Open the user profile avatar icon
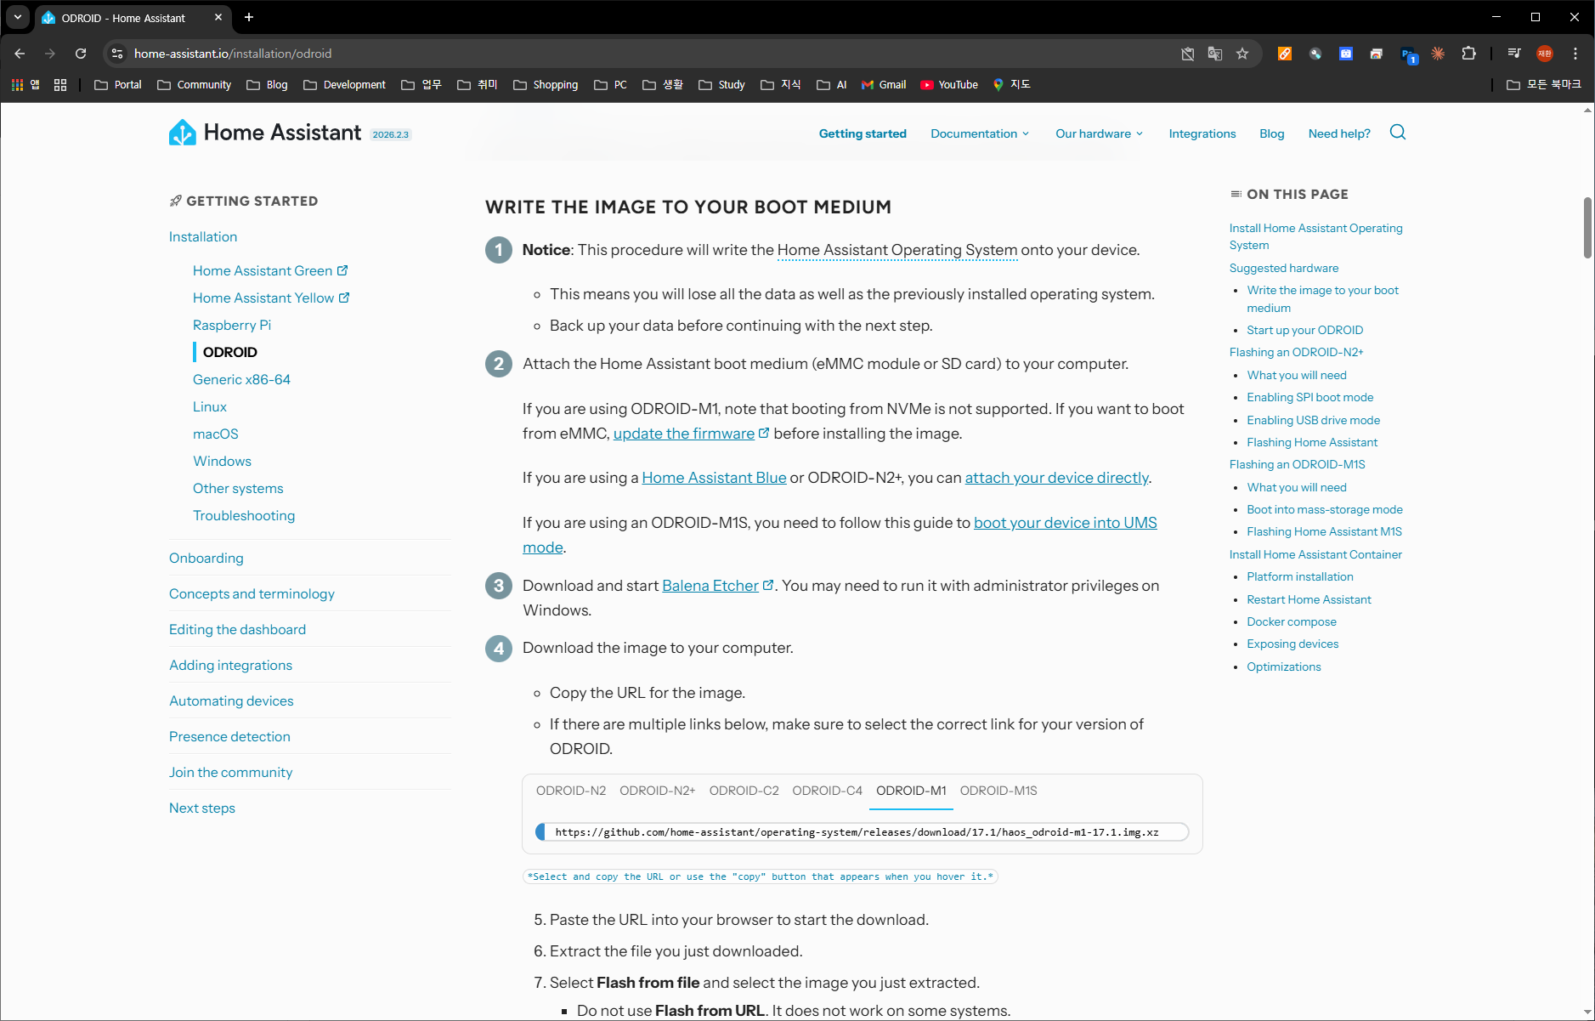The height and width of the screenshot is (1021, 1595). coord(1545,54)
